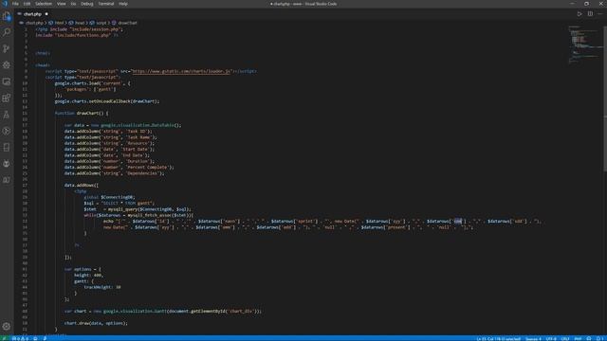Split the editor to the right
Viewport: 607px width, 341px height.
(590, 14)
